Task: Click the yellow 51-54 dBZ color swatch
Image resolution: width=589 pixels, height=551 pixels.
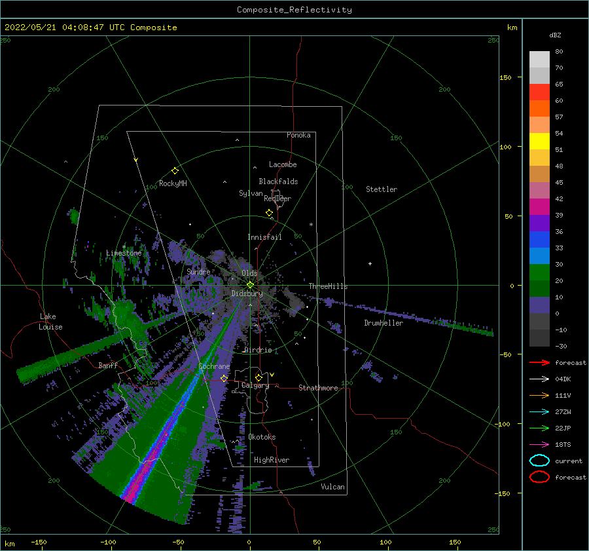Action: 539,141
